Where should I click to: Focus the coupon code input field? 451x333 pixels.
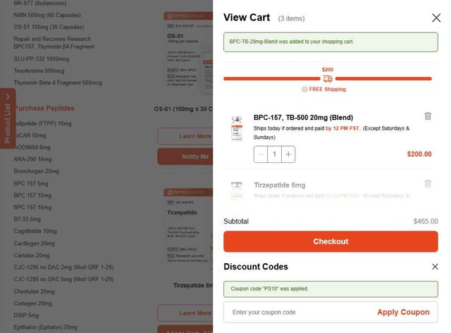tap(296, 312)
